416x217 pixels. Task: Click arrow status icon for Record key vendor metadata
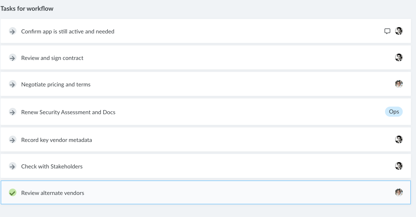click(12, 140)
